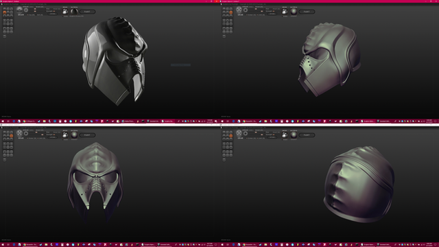The image size is (439, 247).
Task: Click the OPTIONS button in the glossy black helmet window
Action: point(52,14)
